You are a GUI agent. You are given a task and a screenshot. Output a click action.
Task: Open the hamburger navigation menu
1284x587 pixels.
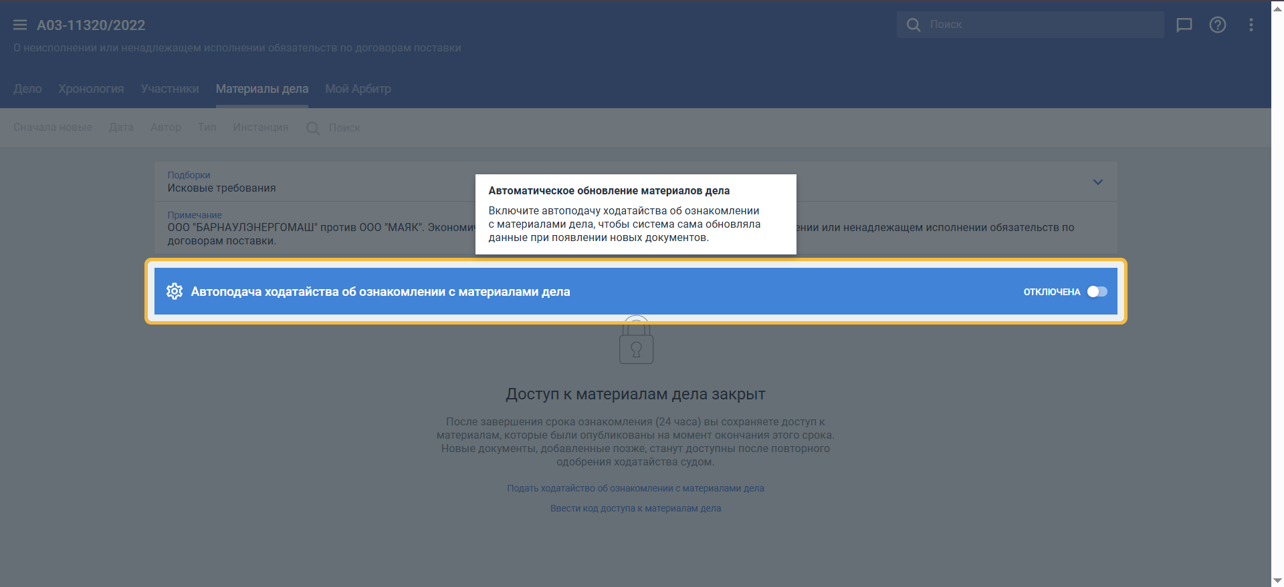tap(20, 25)
